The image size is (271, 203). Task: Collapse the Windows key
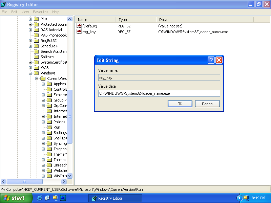[x=30, y=73]
